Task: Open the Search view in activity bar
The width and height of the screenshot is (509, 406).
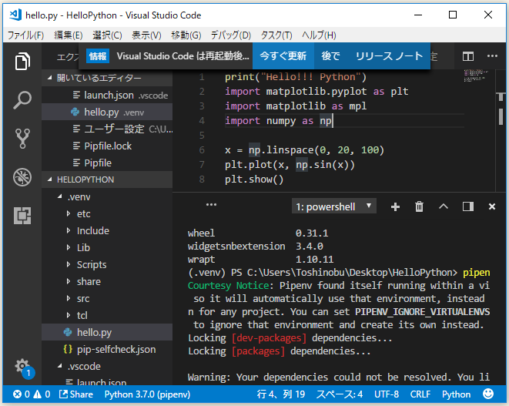Action: point(22,99)
